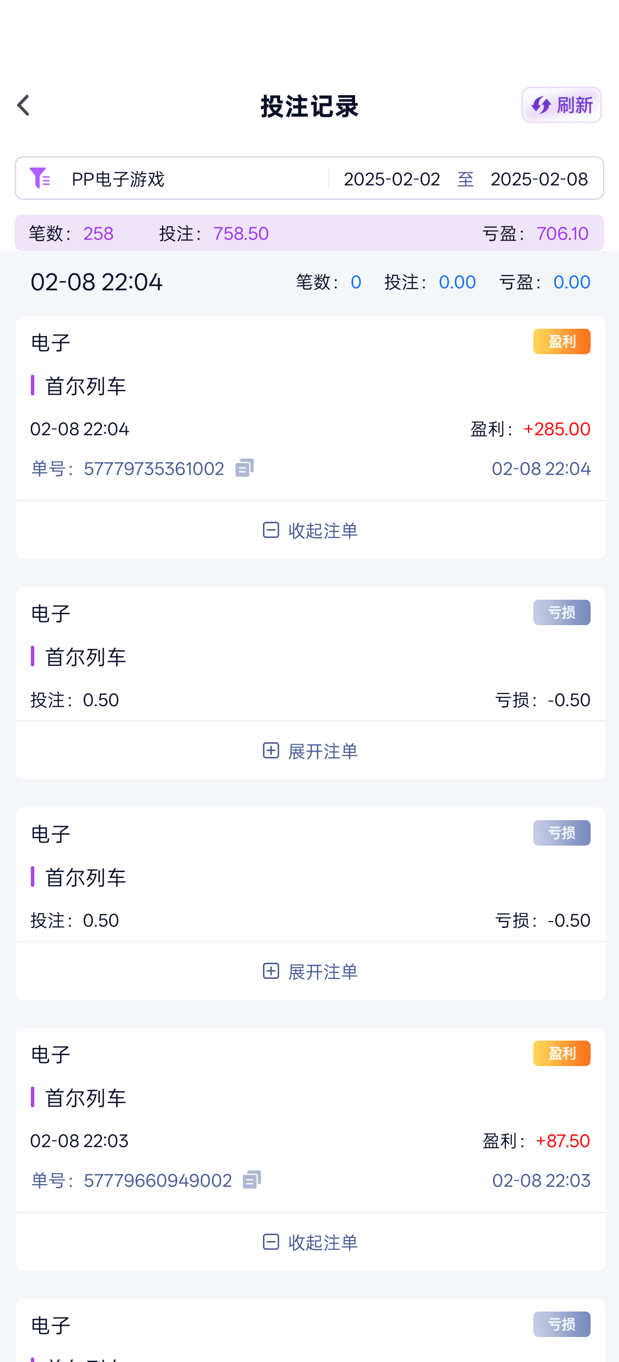This screenshot has height=1362, width=619.
Task: Tap the back arrow icon
Action: tap(23, 105)
